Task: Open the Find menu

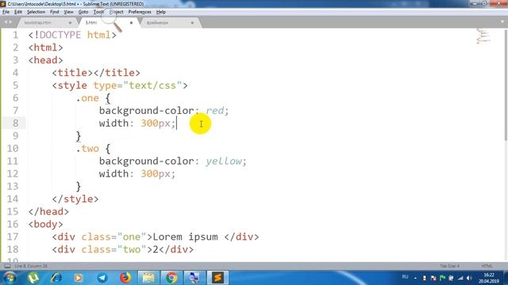Action: tap(55, 12)
